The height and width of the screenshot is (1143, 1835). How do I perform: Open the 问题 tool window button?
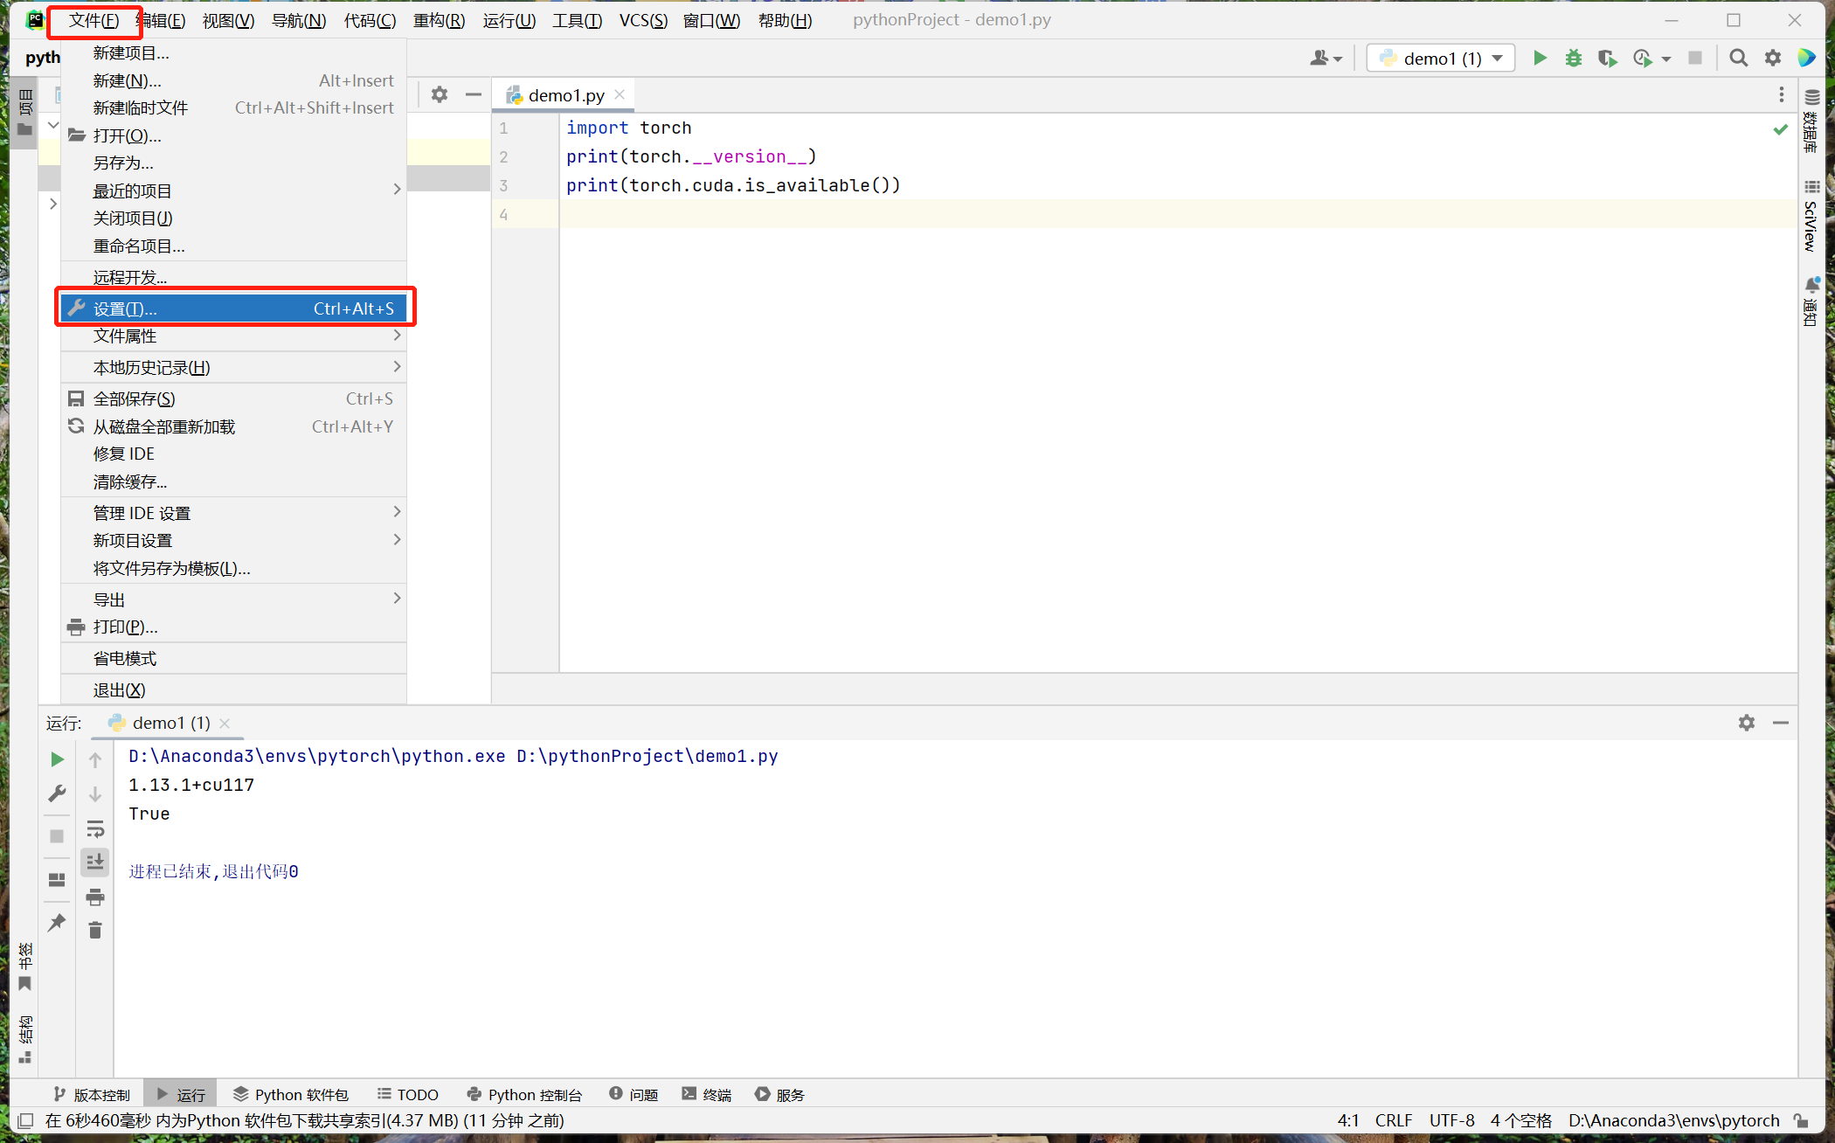click(634, 1094)
